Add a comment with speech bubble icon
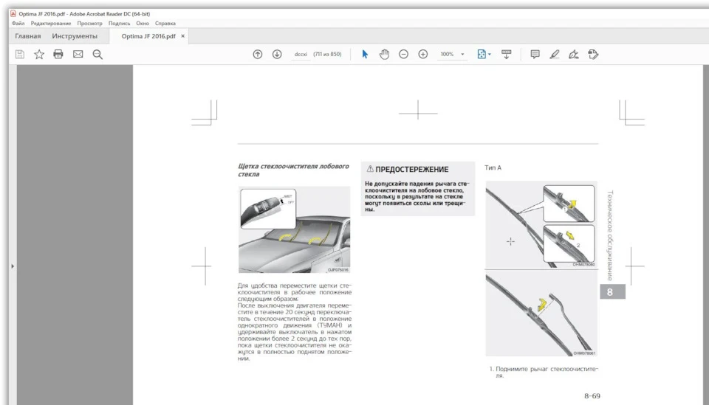This screenshot has width=709, height=405. [535, 54]
